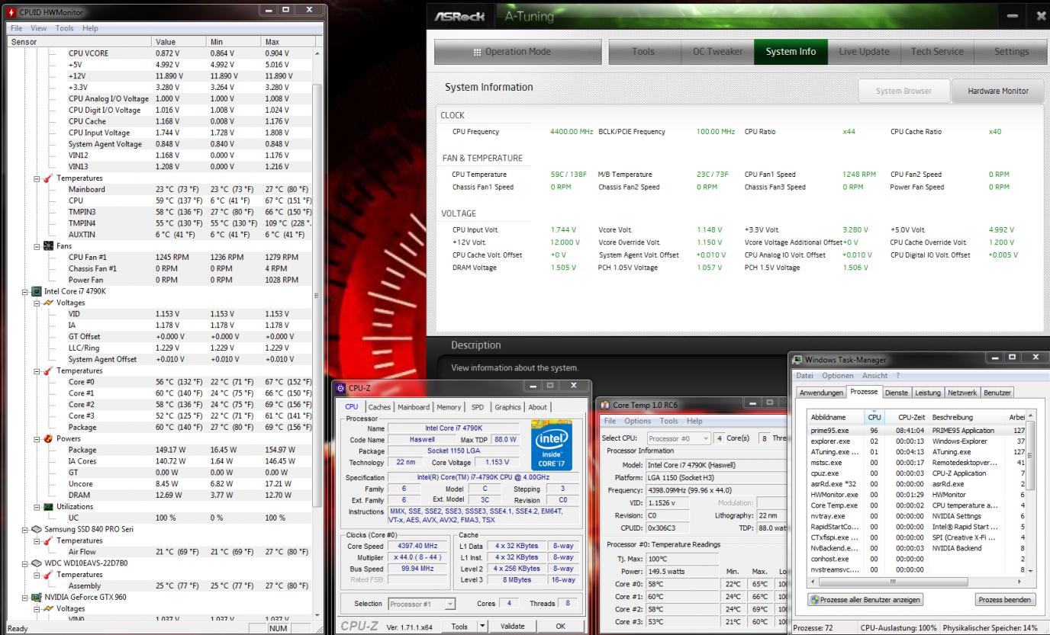The image size is (1050, 635).
Task: Select the explorer.exe process row
Action: (x=916, y=441)
